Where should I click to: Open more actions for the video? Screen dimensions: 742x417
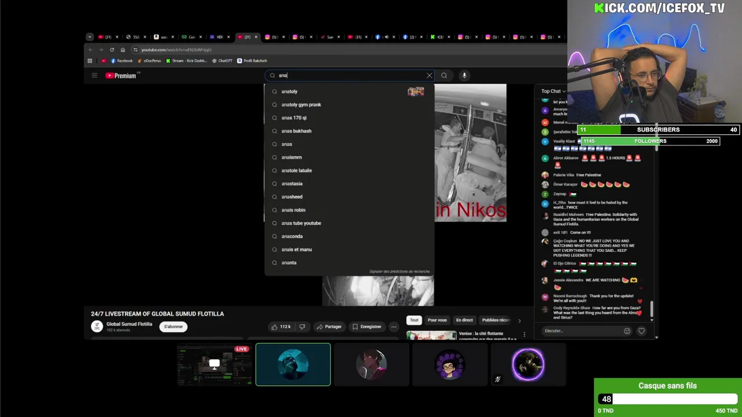(x=394, y=327)
